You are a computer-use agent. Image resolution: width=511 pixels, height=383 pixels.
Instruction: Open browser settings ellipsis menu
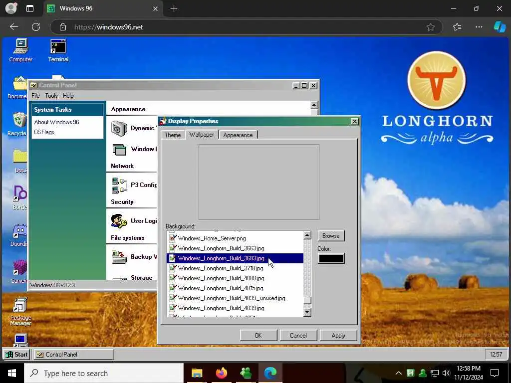(x=479, y=27)
